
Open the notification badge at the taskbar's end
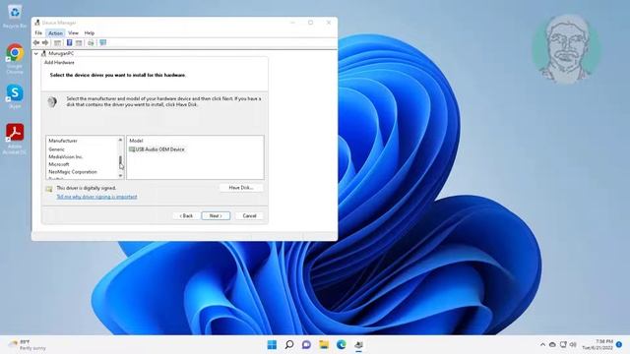tap(619, 344)
